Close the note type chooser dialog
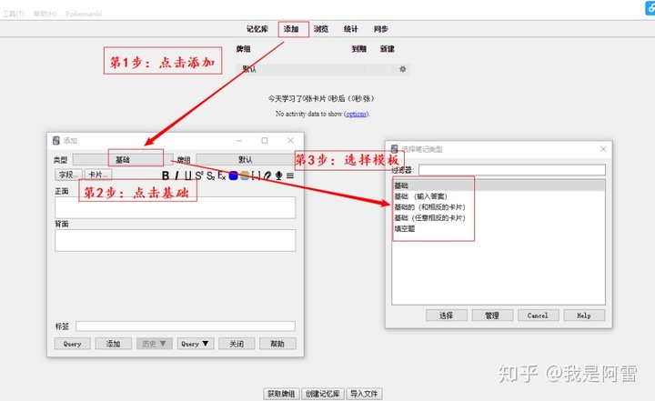 pyautogui.click(x=603, y=149)
